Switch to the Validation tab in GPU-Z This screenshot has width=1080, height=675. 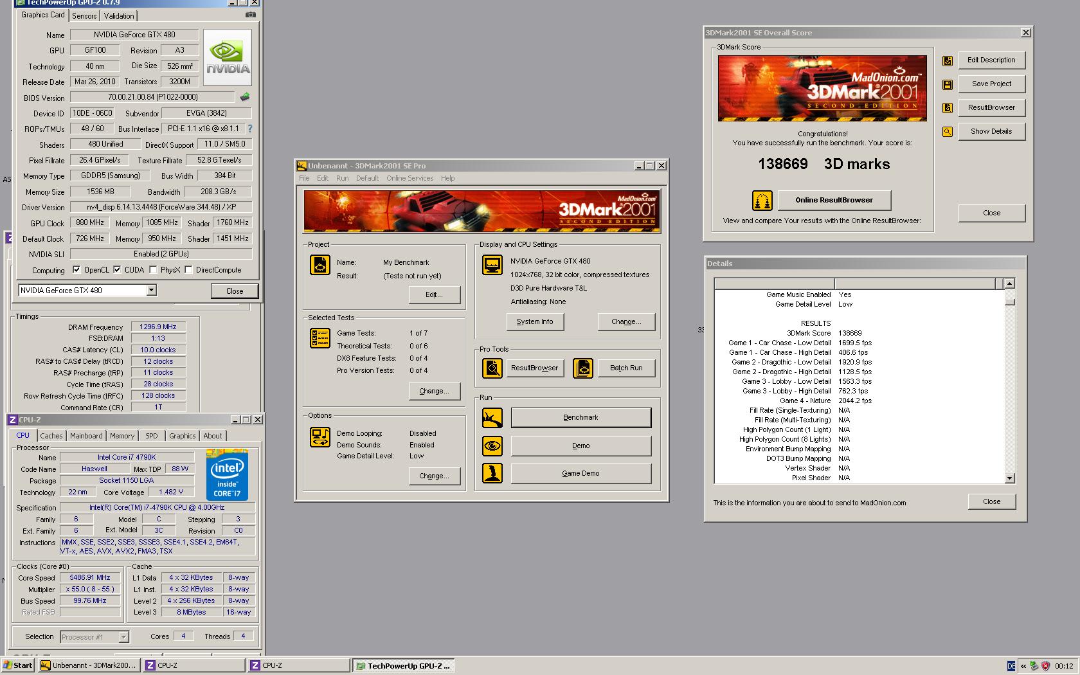click(x=119, y=16)
